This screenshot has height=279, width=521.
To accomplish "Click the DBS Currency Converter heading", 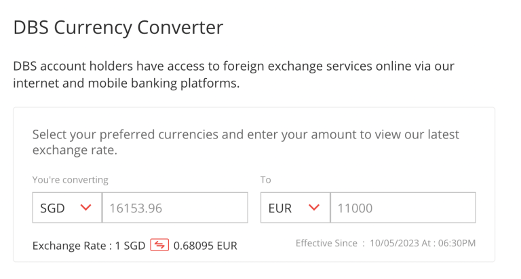I will click(x=118, y=28).
